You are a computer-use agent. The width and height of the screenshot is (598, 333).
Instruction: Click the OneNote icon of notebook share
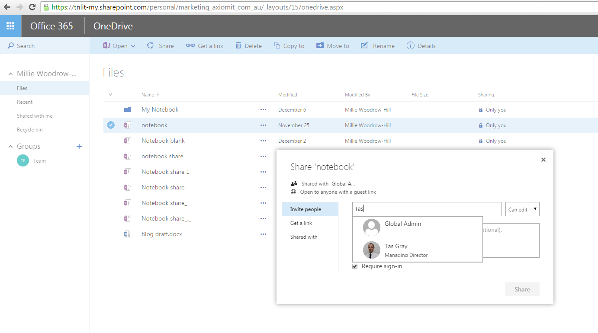point(128,156)
